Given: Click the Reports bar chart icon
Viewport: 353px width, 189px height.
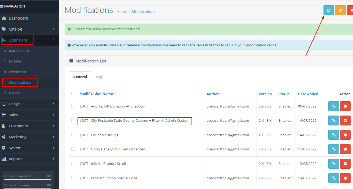Looking at the screenshot, I should tap(4, 159).
